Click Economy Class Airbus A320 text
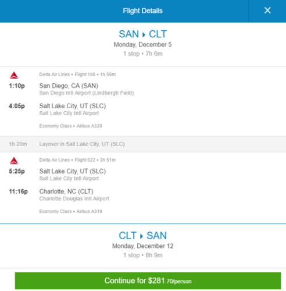This screenshot has height=291, width=286. click(71, 126)
